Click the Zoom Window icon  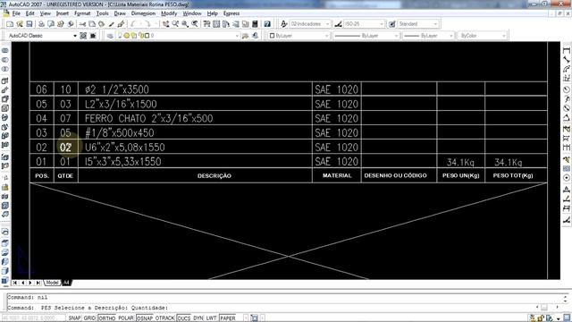tap(185, 24)
